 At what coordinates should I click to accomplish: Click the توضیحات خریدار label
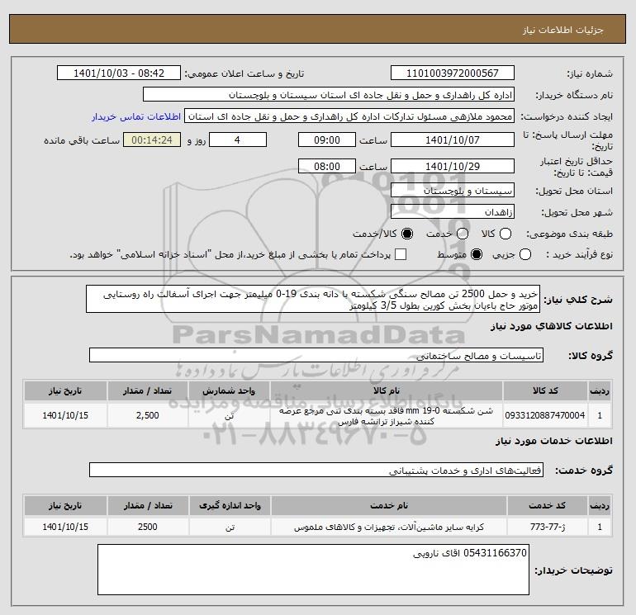click(573, 570)
